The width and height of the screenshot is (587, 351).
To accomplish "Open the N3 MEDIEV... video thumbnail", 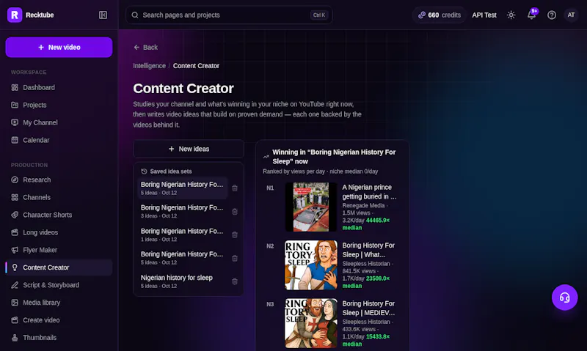I will (x=311, y=323).
